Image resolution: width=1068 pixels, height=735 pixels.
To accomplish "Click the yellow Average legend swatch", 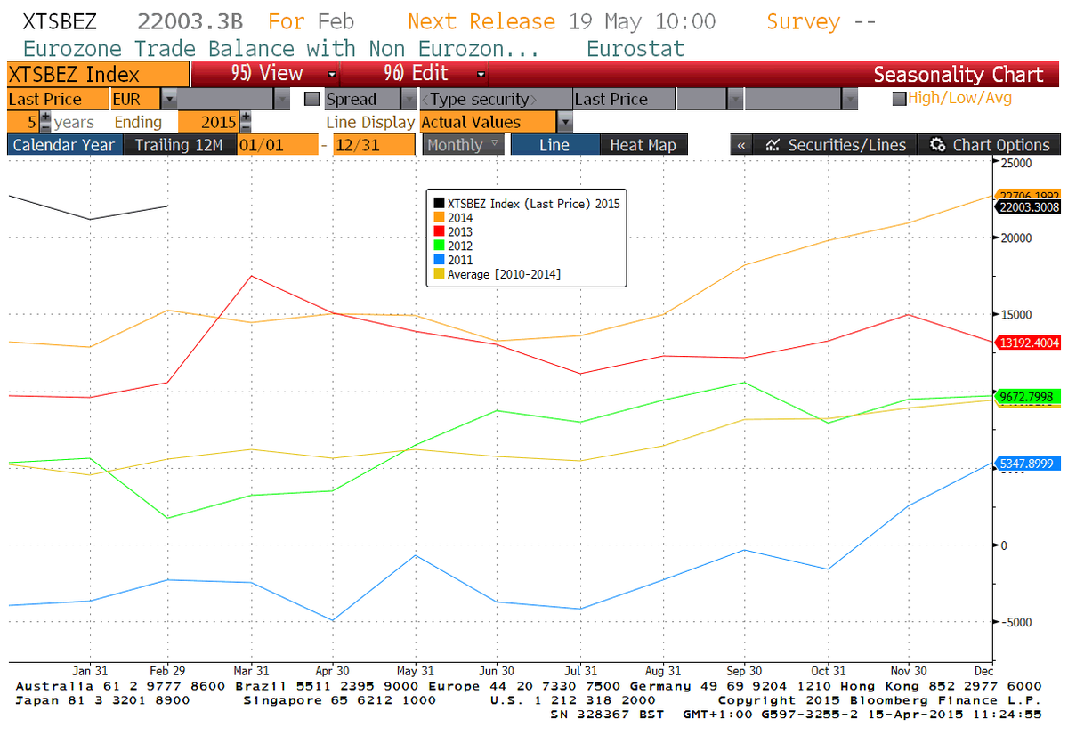I will (x=439, y=274).
